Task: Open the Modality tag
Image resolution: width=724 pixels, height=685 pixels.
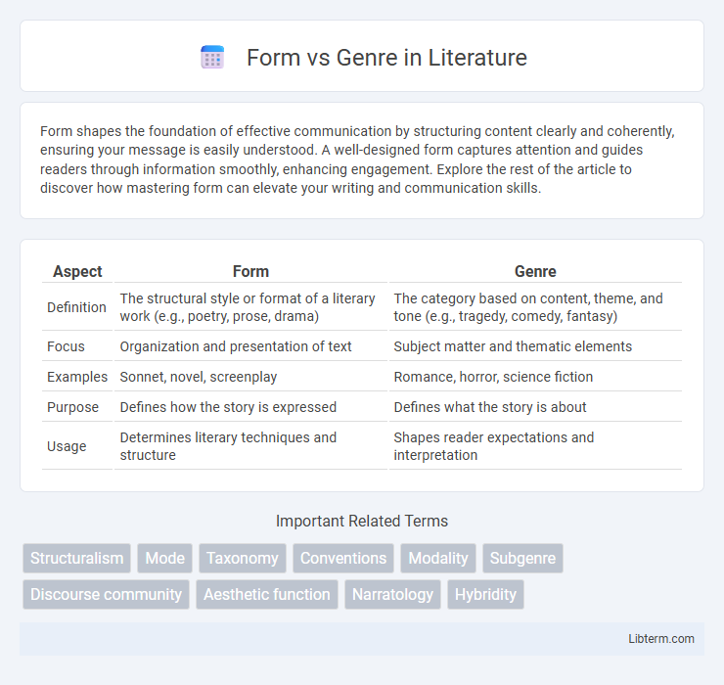Action: (438, 558)
